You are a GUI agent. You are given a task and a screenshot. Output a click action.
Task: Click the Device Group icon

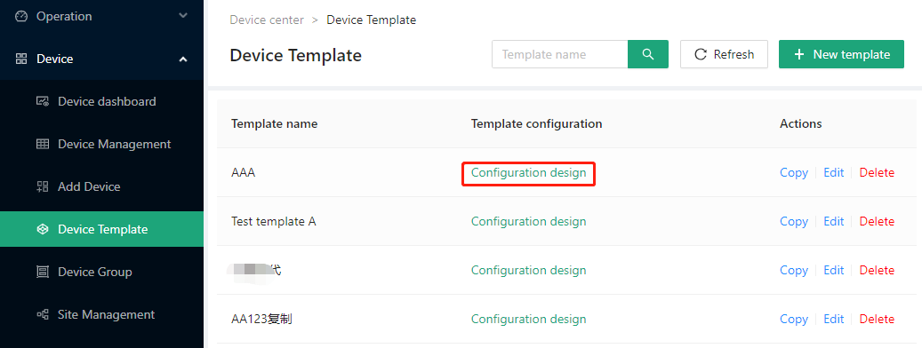point(43,272)
